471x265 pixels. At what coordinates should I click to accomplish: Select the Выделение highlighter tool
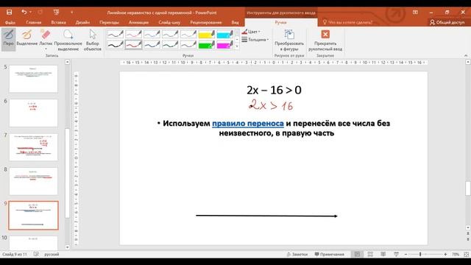pyautogui.click(x=27, y=38)
